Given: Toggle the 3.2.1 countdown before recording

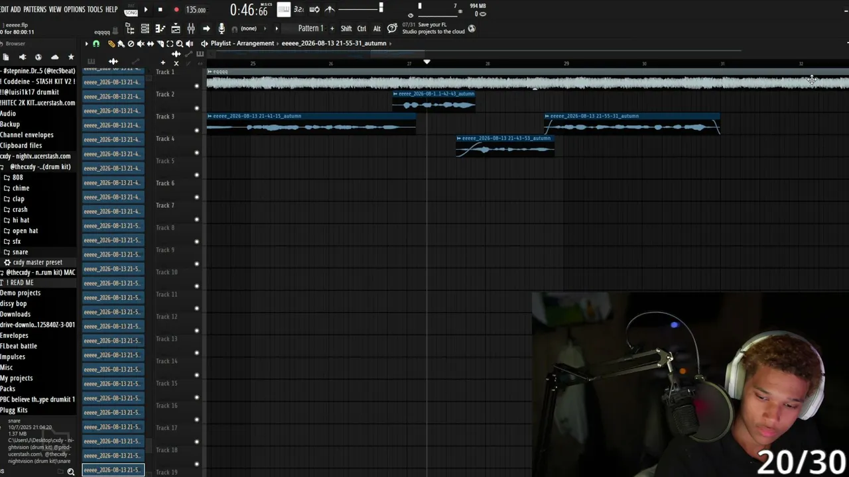Looking at the screenshot, I should tap(298, 9).
